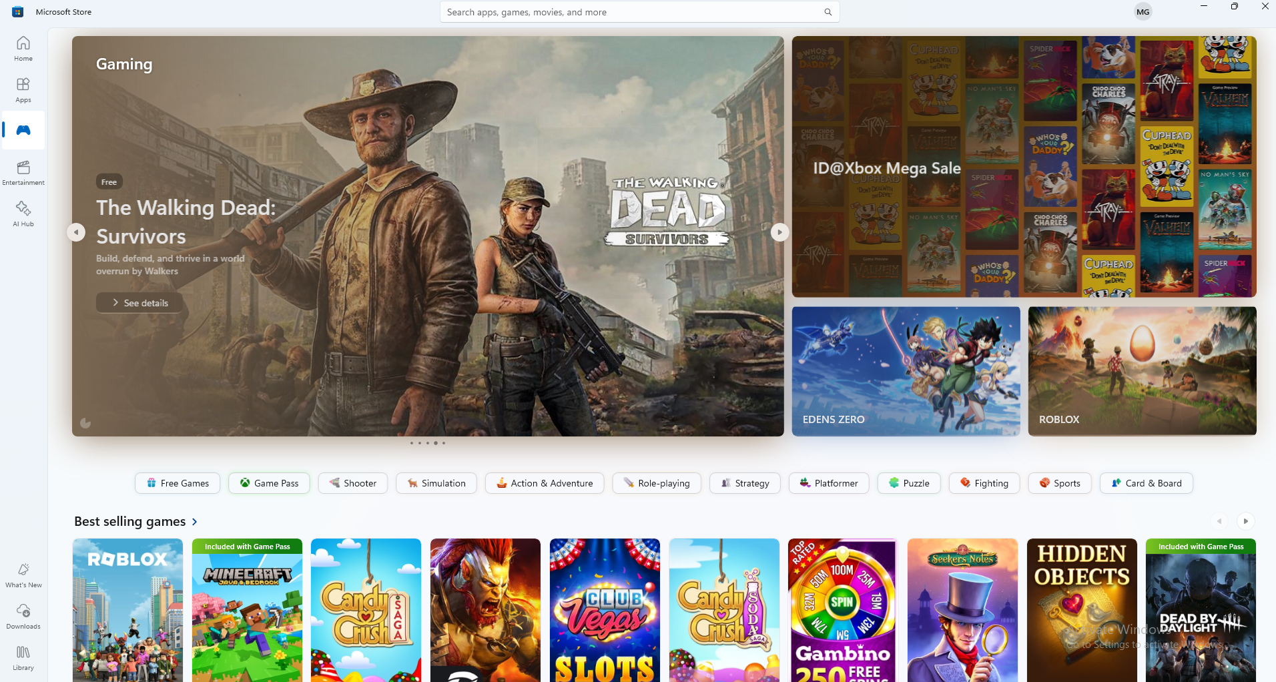Open the Dead by Daylight game card
Screen dimensions: 1276x682
click(1201, 610)
